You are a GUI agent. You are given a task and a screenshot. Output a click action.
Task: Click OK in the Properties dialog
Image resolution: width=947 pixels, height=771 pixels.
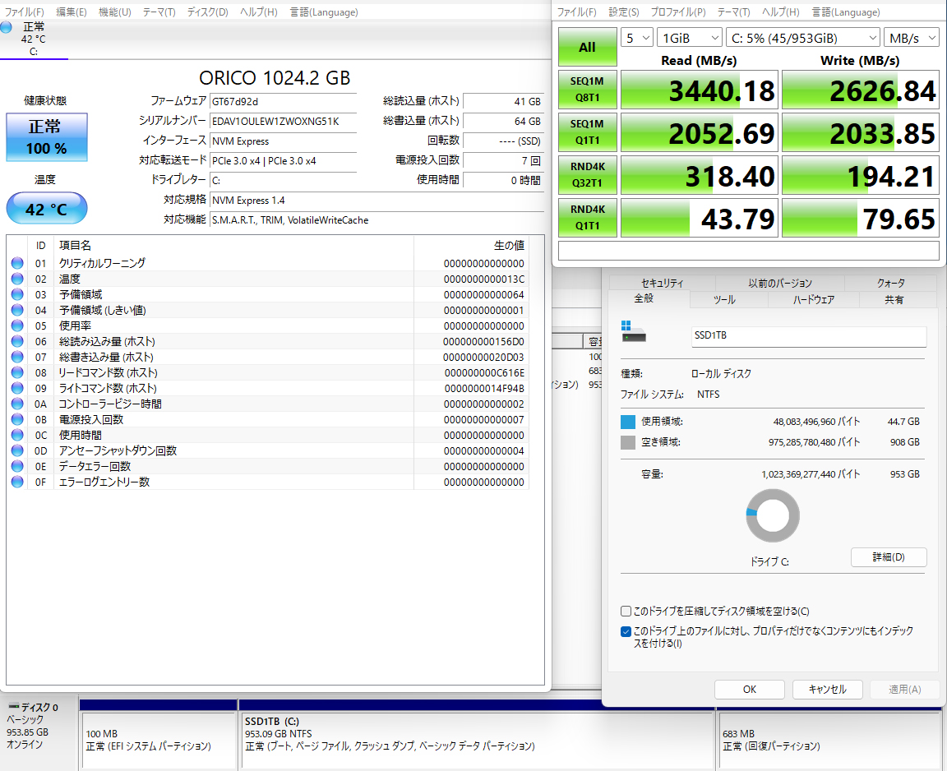(750, 689)
